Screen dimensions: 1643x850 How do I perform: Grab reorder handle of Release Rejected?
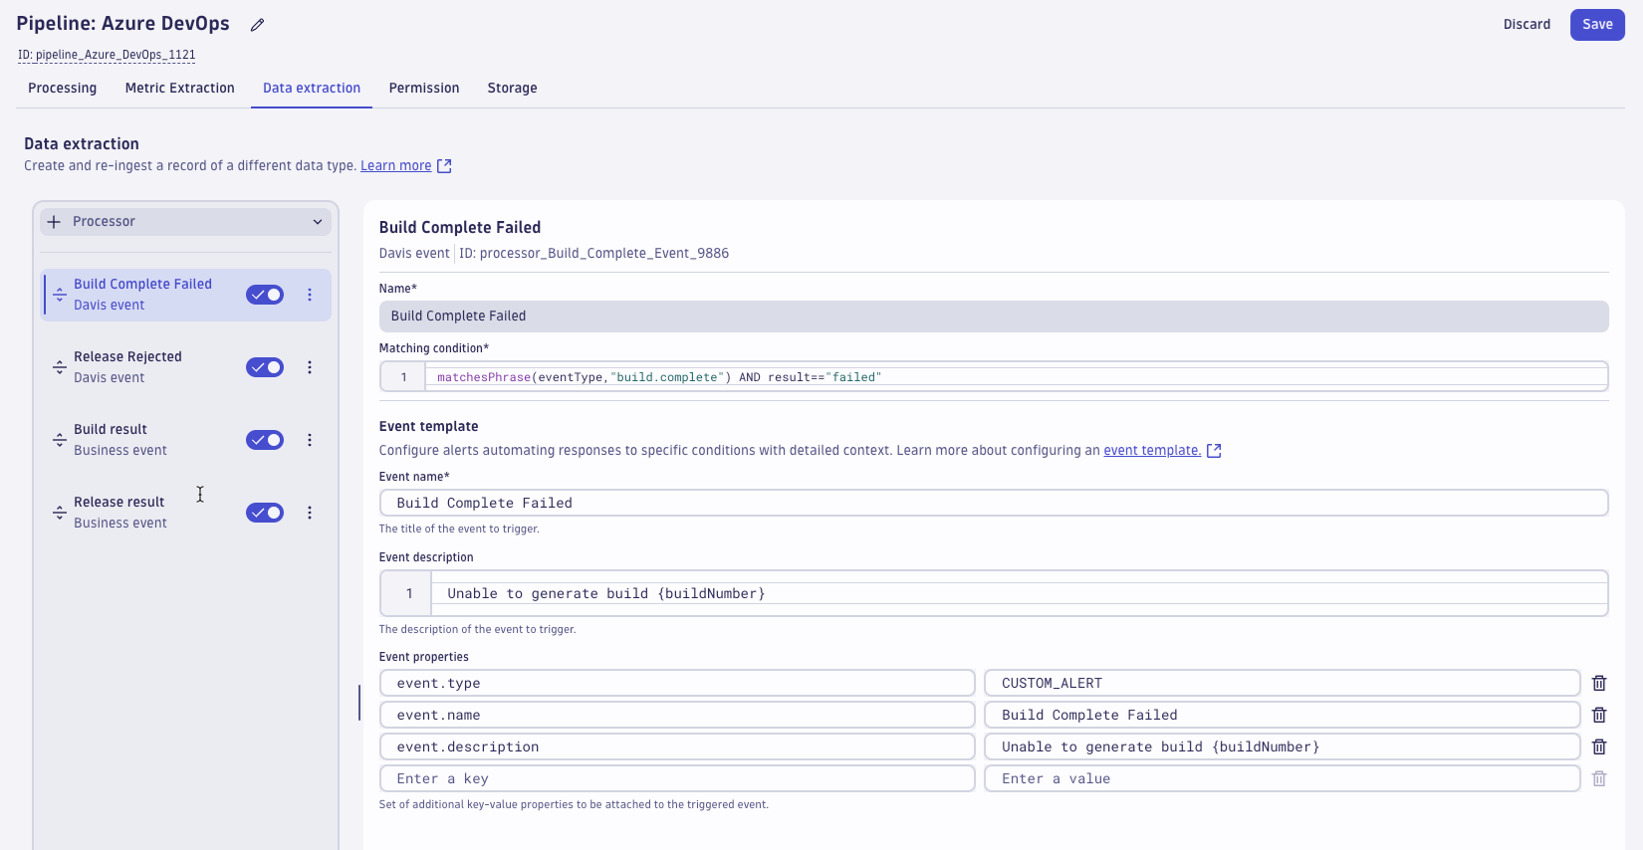click(x=60, y=367)
